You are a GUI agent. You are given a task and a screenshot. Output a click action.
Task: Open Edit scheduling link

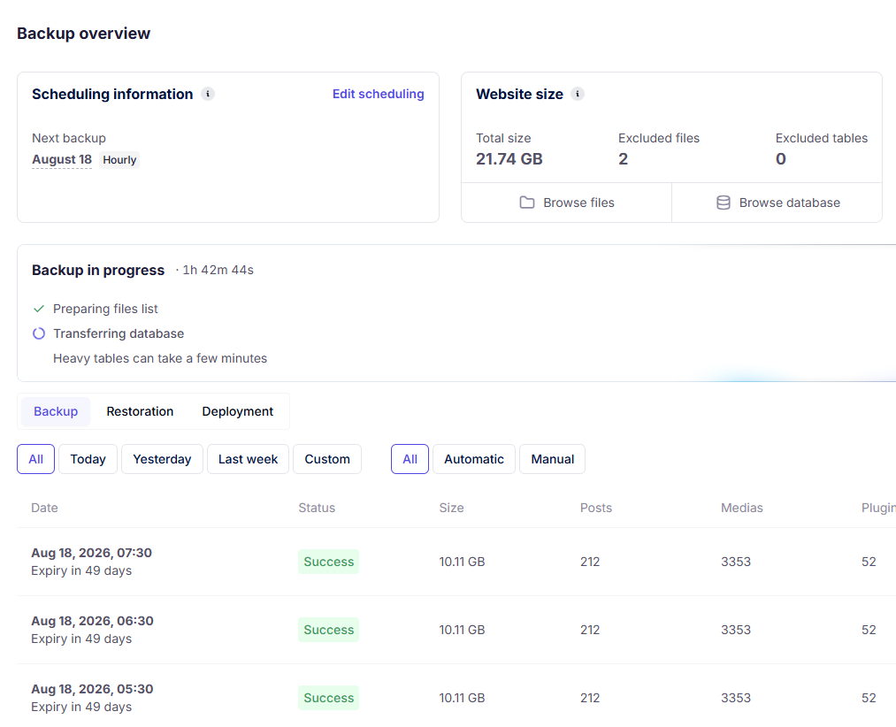coord(379,94)
